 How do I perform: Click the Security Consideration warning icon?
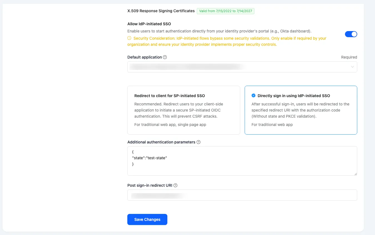[129, 38]
